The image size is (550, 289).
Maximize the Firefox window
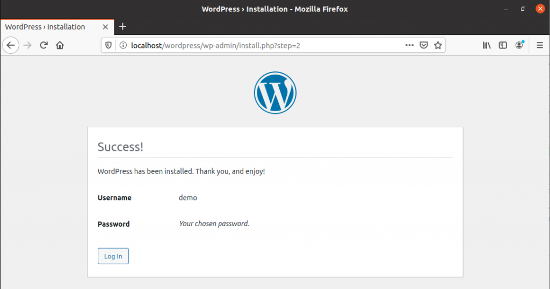tap(523, 9)
